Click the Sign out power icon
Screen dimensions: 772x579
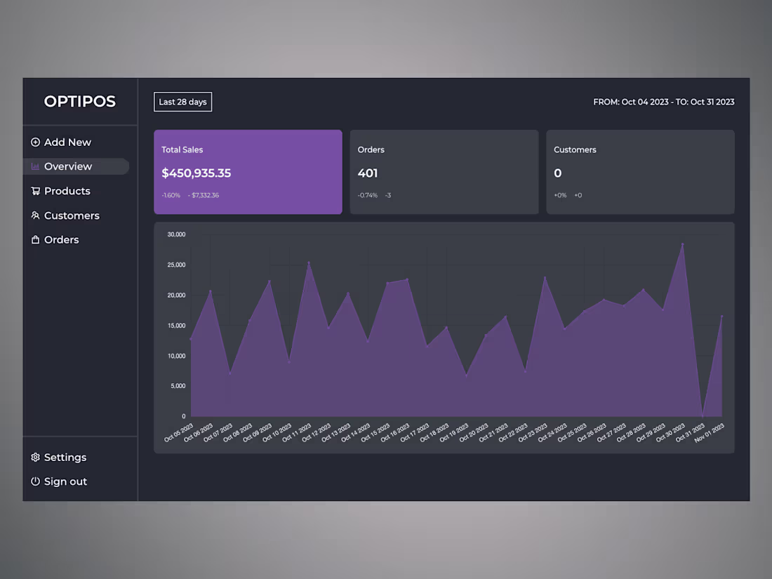tap(35, 481)
